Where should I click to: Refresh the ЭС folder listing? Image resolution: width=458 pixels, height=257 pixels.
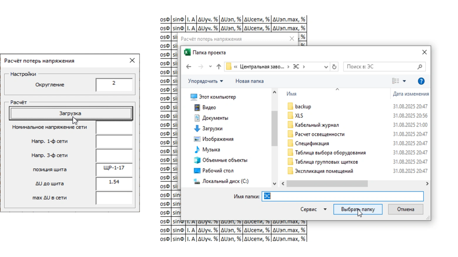[x=334, y=67]
